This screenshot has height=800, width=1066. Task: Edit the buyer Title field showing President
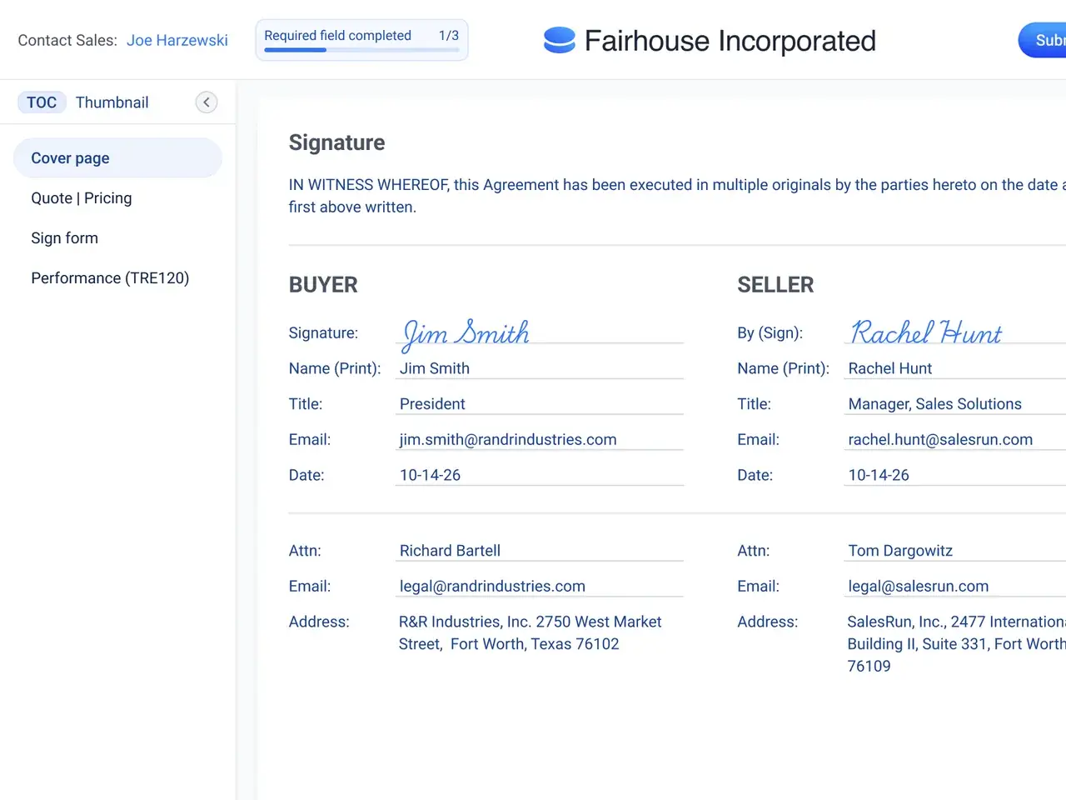tap(538, 404)
